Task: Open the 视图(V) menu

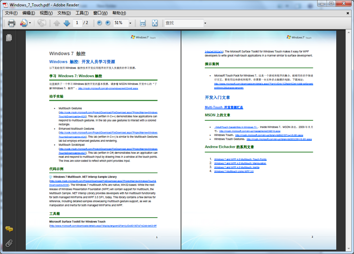Action: 46,13
